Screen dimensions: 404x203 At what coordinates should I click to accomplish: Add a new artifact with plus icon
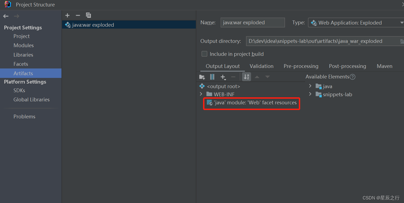point(67,15)
